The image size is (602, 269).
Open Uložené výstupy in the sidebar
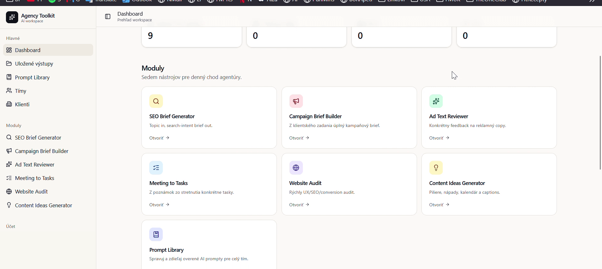point(48,64)
